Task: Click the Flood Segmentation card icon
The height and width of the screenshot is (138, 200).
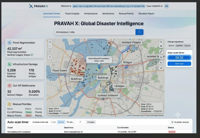Action: (9, 43)
